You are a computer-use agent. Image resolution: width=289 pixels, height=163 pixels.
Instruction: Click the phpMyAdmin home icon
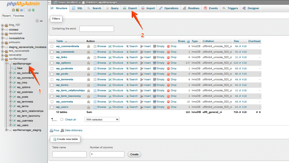[x=13, y=10]
